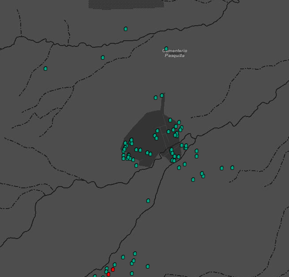Click green house marker just above upper red marker
Screen dimensions: 289x277
click(114, 265)
